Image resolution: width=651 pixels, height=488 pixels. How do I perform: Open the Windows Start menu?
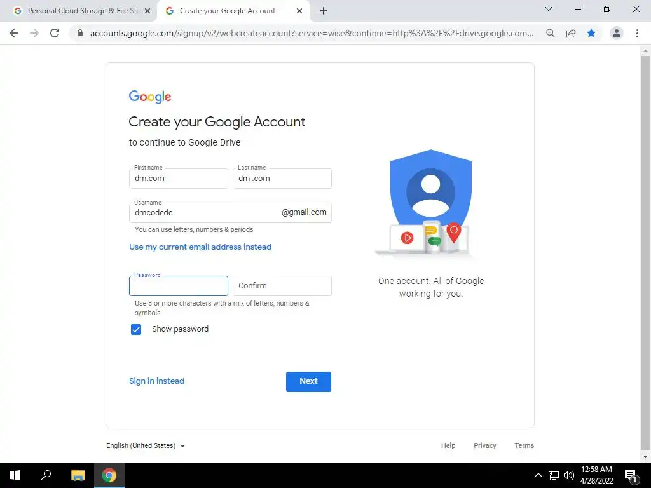(x=15, y=475)
